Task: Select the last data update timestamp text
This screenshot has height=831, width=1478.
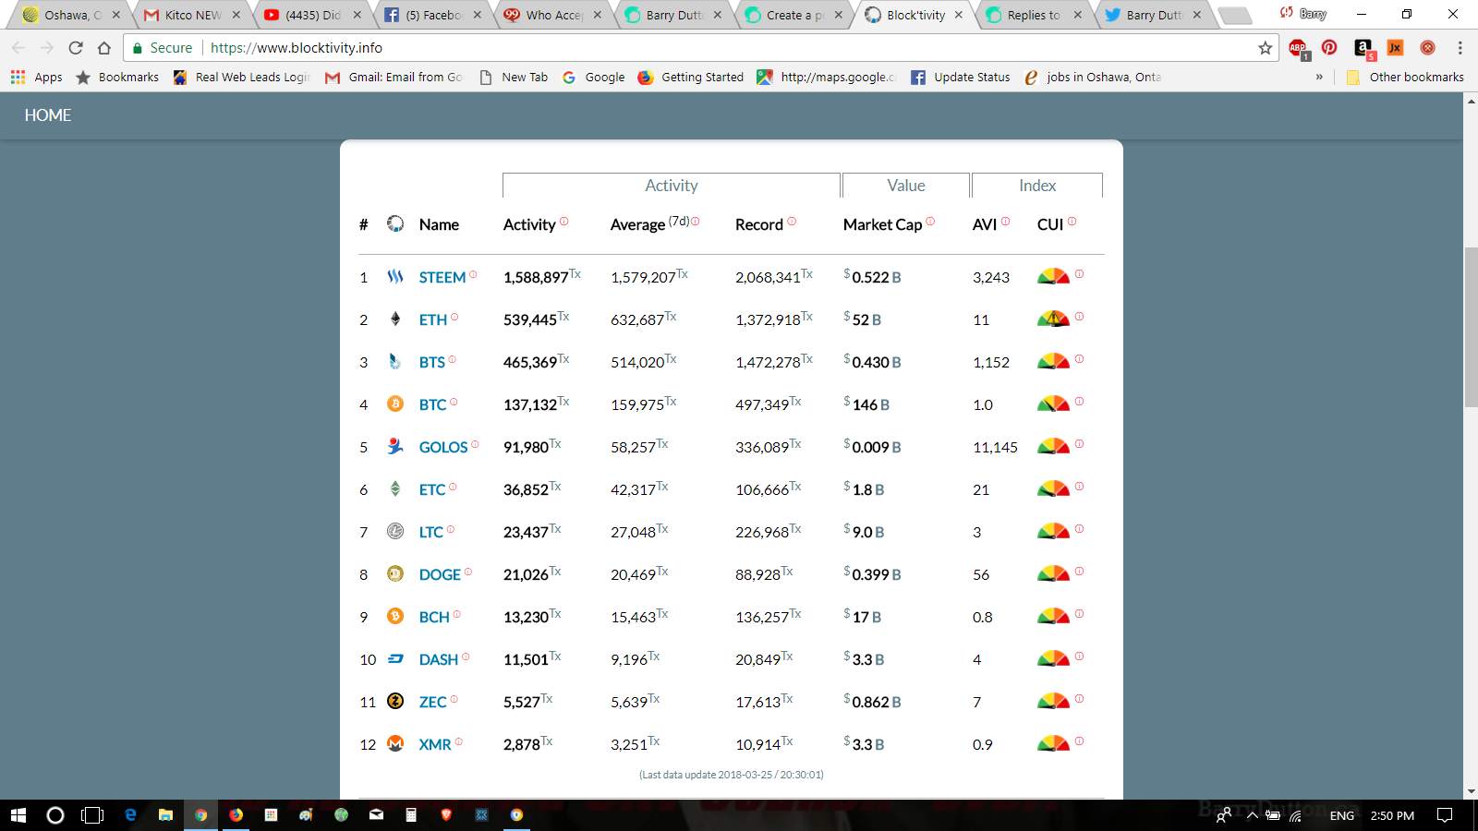Action: pos(732,775)
